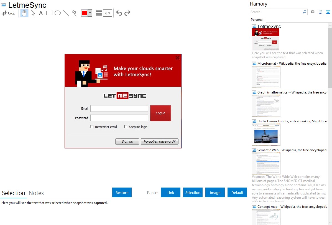Open the color picker dropdown arrow
This screenshot has width=332, height=225.
tap(90, 13)
